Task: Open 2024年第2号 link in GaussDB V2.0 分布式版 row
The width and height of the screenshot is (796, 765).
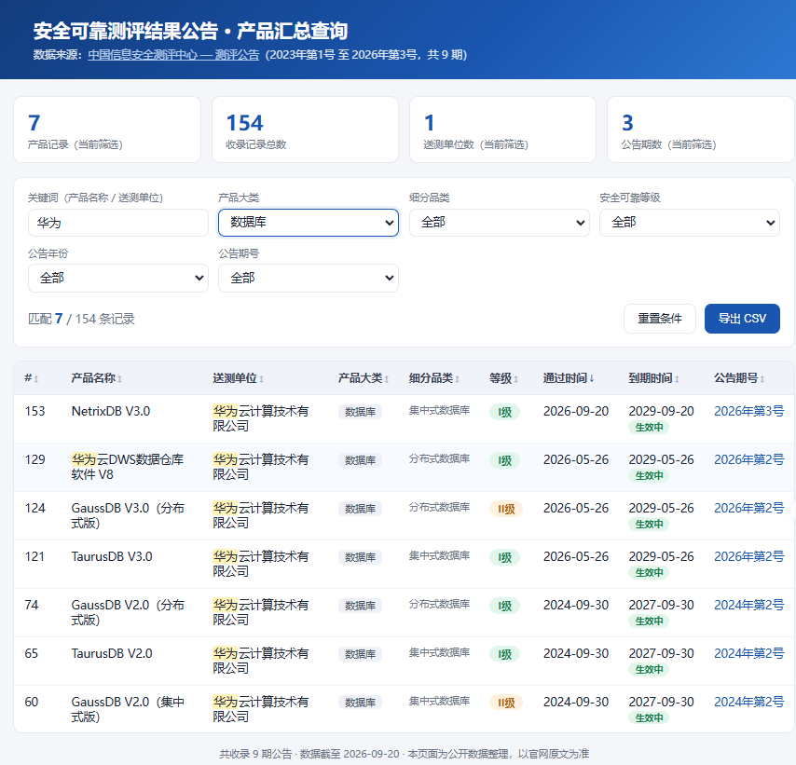Action: tap(748, 605)
